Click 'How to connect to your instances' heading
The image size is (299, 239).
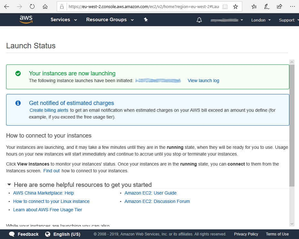point(49,136)
